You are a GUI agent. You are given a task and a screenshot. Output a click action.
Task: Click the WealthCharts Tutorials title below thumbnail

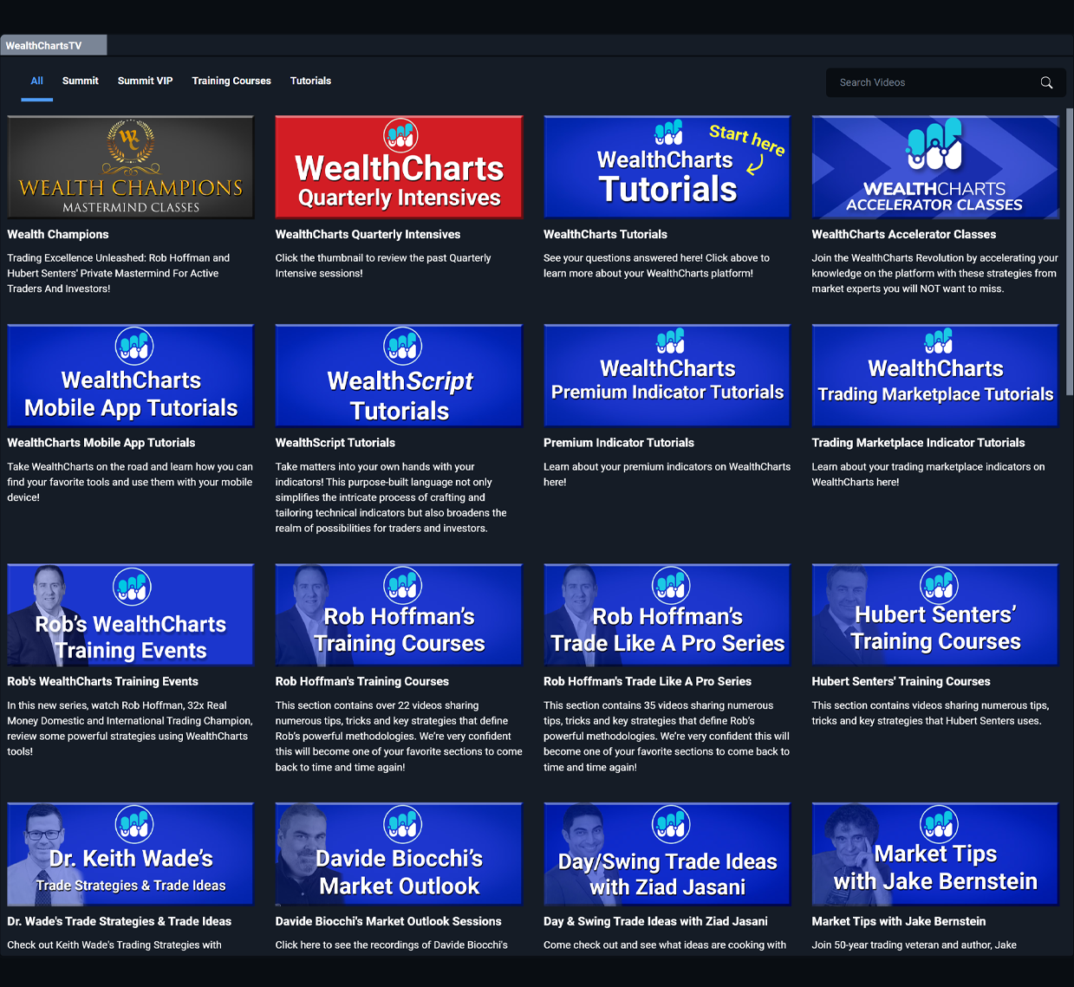pyautogui.click(x=605, y=234)
